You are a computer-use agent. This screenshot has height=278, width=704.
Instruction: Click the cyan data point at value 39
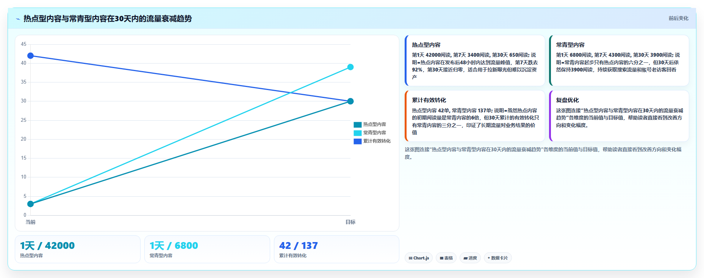350,67
